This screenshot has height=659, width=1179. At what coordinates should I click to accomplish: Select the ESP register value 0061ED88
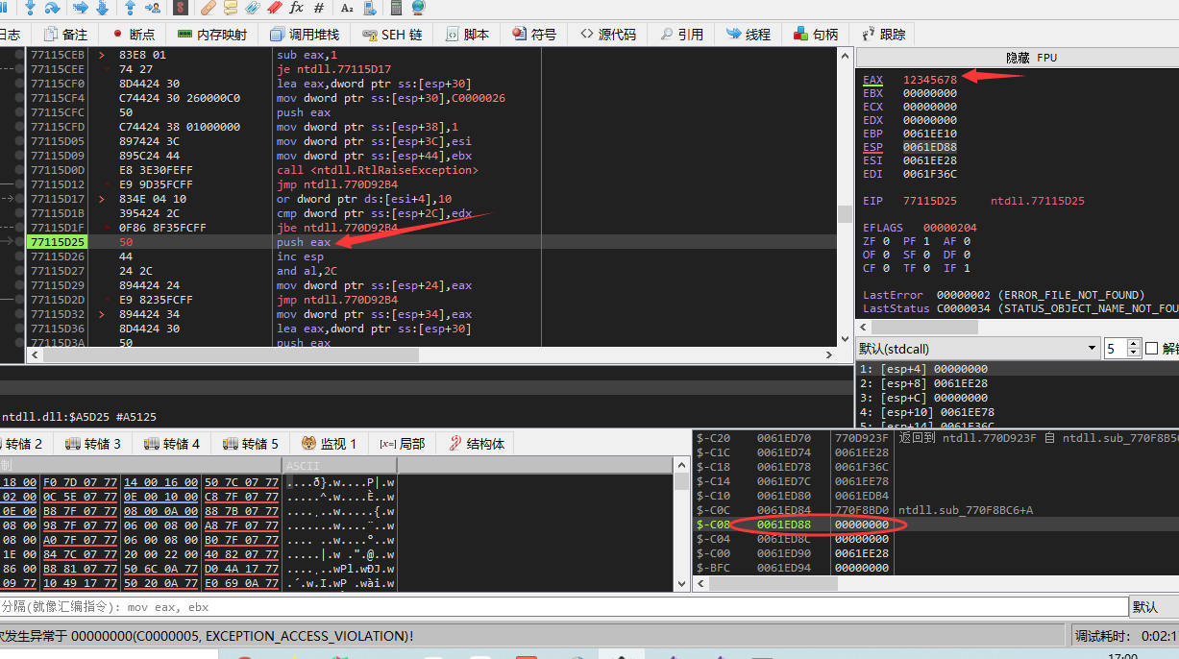pyautogui.click(x=930, y=147)
